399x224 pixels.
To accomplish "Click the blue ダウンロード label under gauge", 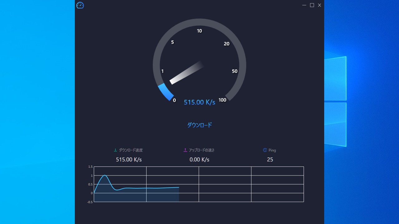I will 199,125.
